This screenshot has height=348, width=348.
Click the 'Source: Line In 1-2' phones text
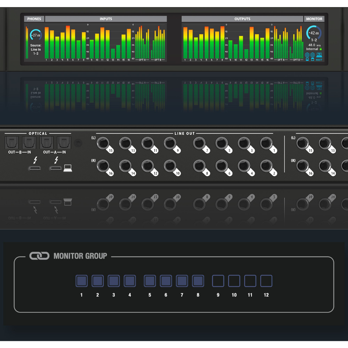point(36,50)
